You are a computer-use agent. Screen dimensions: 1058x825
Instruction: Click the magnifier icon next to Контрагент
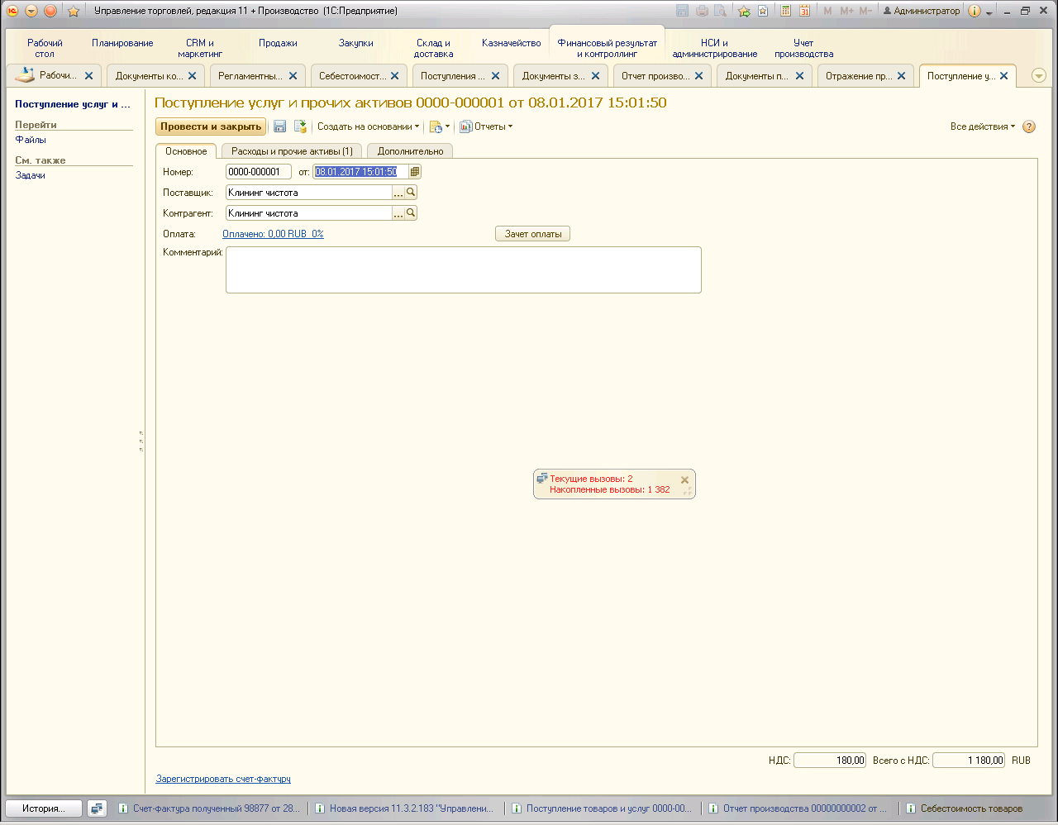click(411, 213)
